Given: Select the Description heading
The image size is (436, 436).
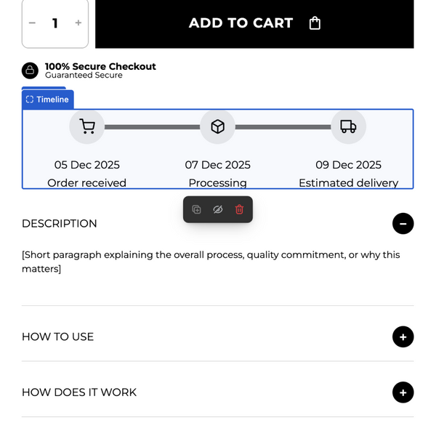Looking at the screenshot, I should (x=60, y=224).
